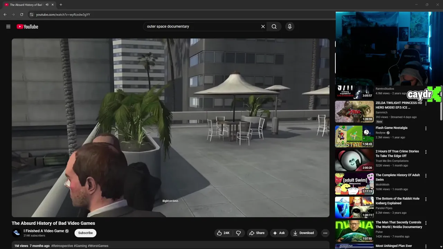Open options menu for Most Unhinged Plan Ever

coord(426,247)
